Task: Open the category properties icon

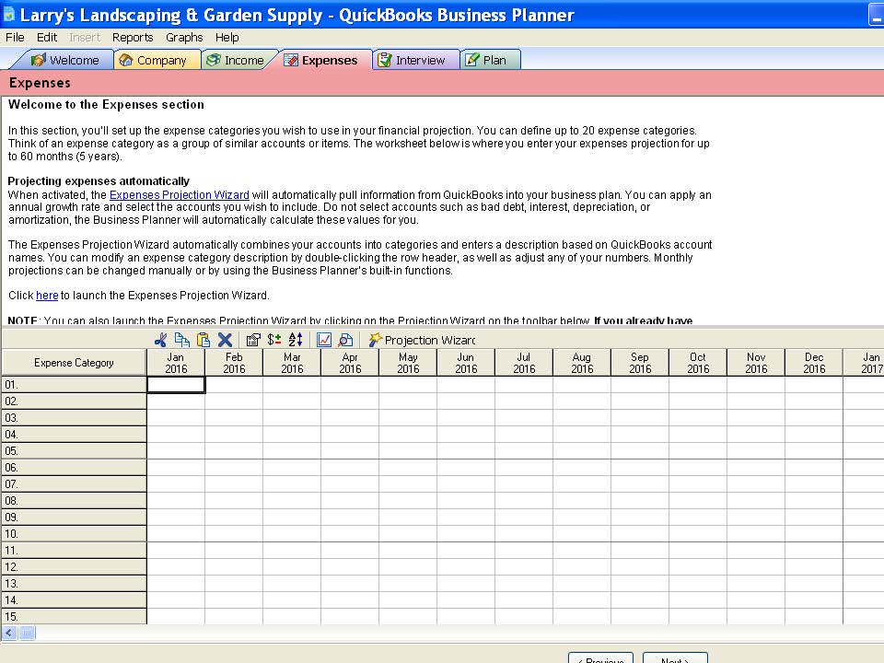Action: pyautogui.click(x=253, y=340)
